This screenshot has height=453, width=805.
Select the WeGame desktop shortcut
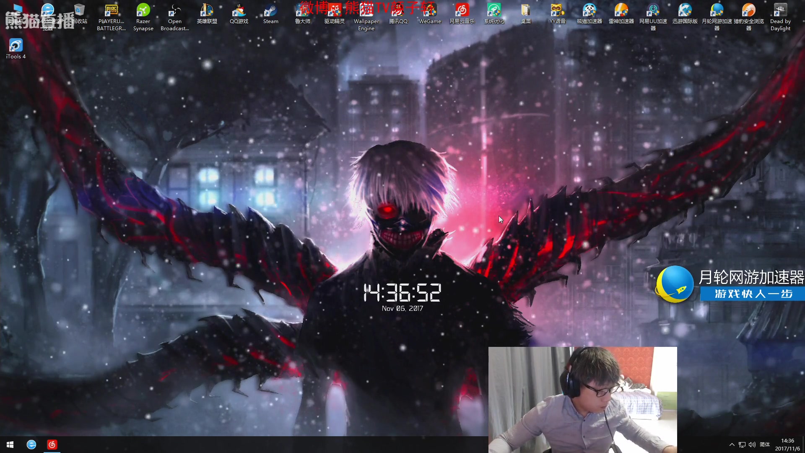click(x=430, y=14)
